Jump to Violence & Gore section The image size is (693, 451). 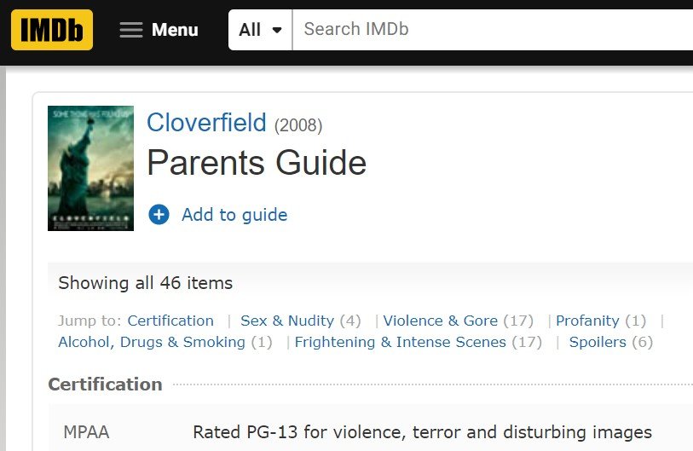click(x=440, y=321)
